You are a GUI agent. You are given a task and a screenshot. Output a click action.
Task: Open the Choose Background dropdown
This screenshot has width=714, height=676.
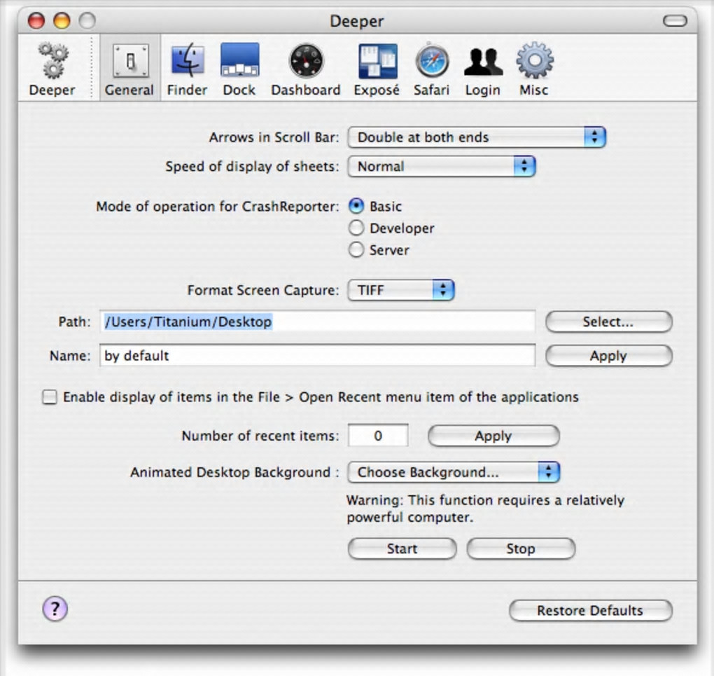click(x=454, y=472)
